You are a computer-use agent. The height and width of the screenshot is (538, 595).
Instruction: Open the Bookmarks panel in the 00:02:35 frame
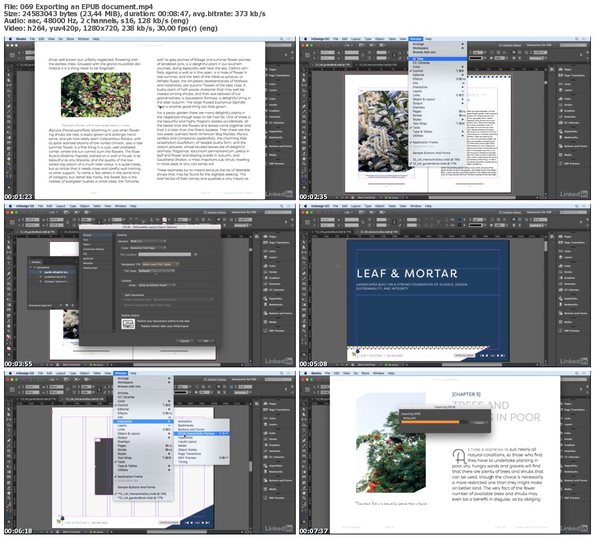pyautogui.click(x=568, y=138)
